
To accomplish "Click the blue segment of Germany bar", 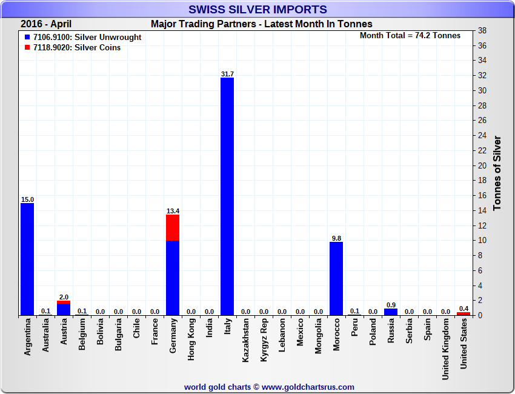I will (173, 278).
